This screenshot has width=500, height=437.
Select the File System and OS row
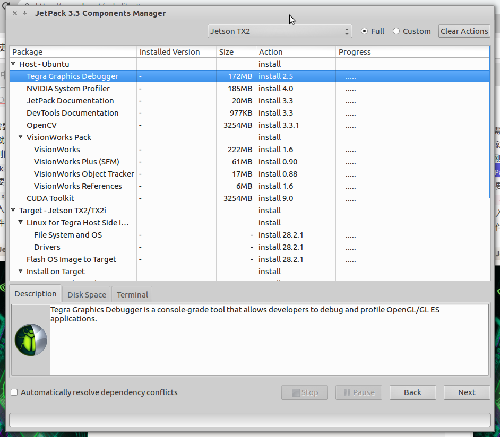249,235
